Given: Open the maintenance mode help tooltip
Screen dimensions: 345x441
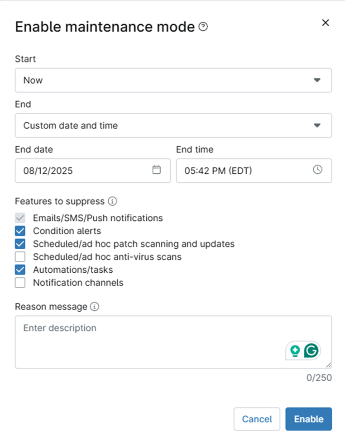Looking at the screenshot, I should click(202, 26).
